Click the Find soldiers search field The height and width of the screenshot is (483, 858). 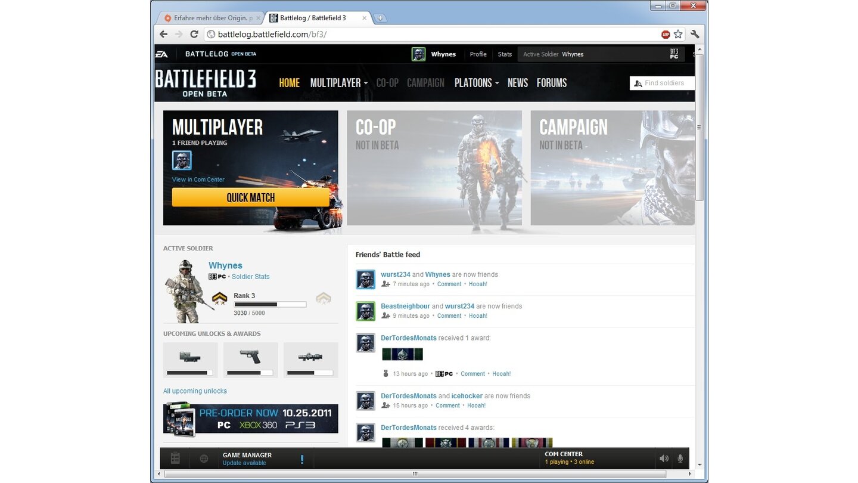pyautogui.click(x=662, y=83)
